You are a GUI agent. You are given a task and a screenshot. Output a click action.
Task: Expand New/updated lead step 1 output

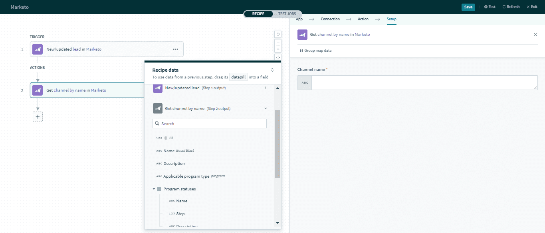[266, 88]
